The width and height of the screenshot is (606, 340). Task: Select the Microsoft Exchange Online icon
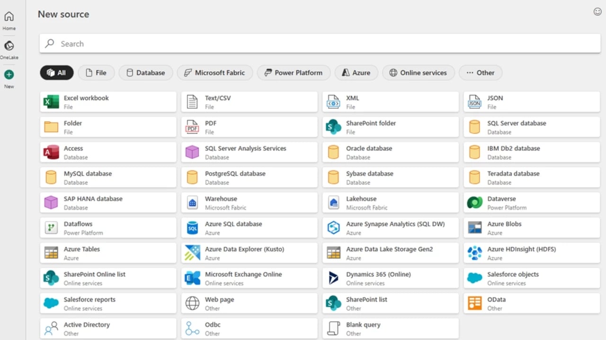192,278
